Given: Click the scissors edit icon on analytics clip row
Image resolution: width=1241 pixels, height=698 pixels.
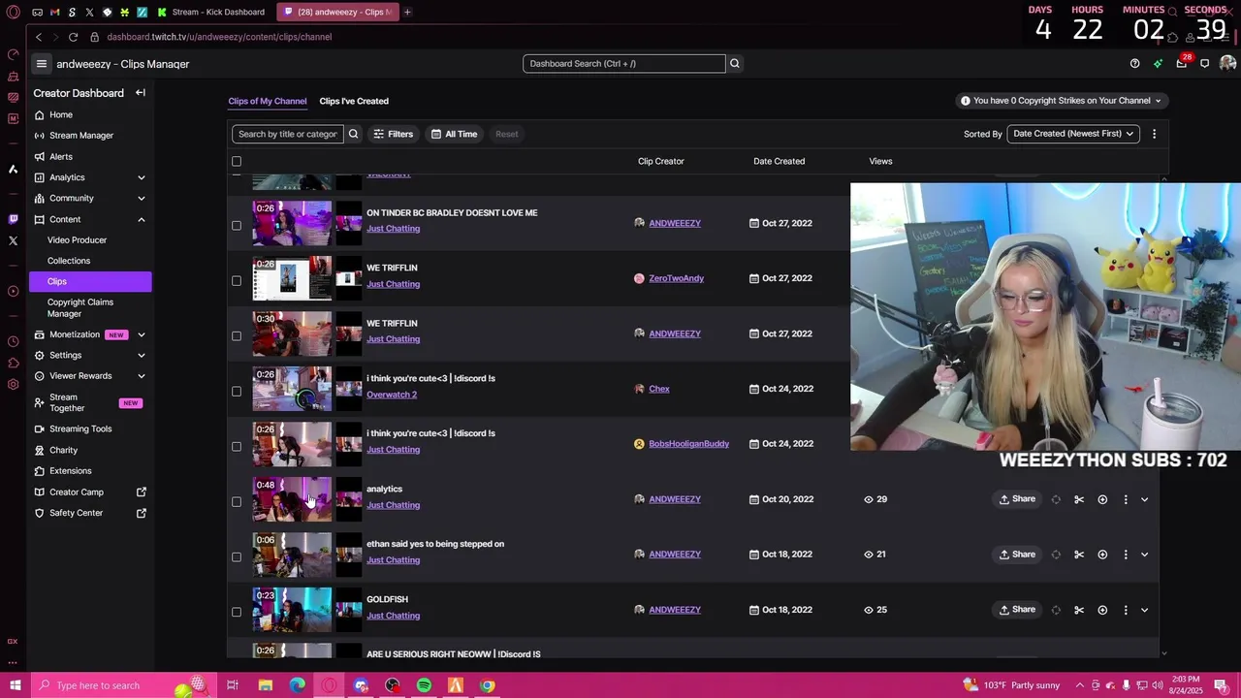Looking at the screenshot, I should tap(1079, 499).
